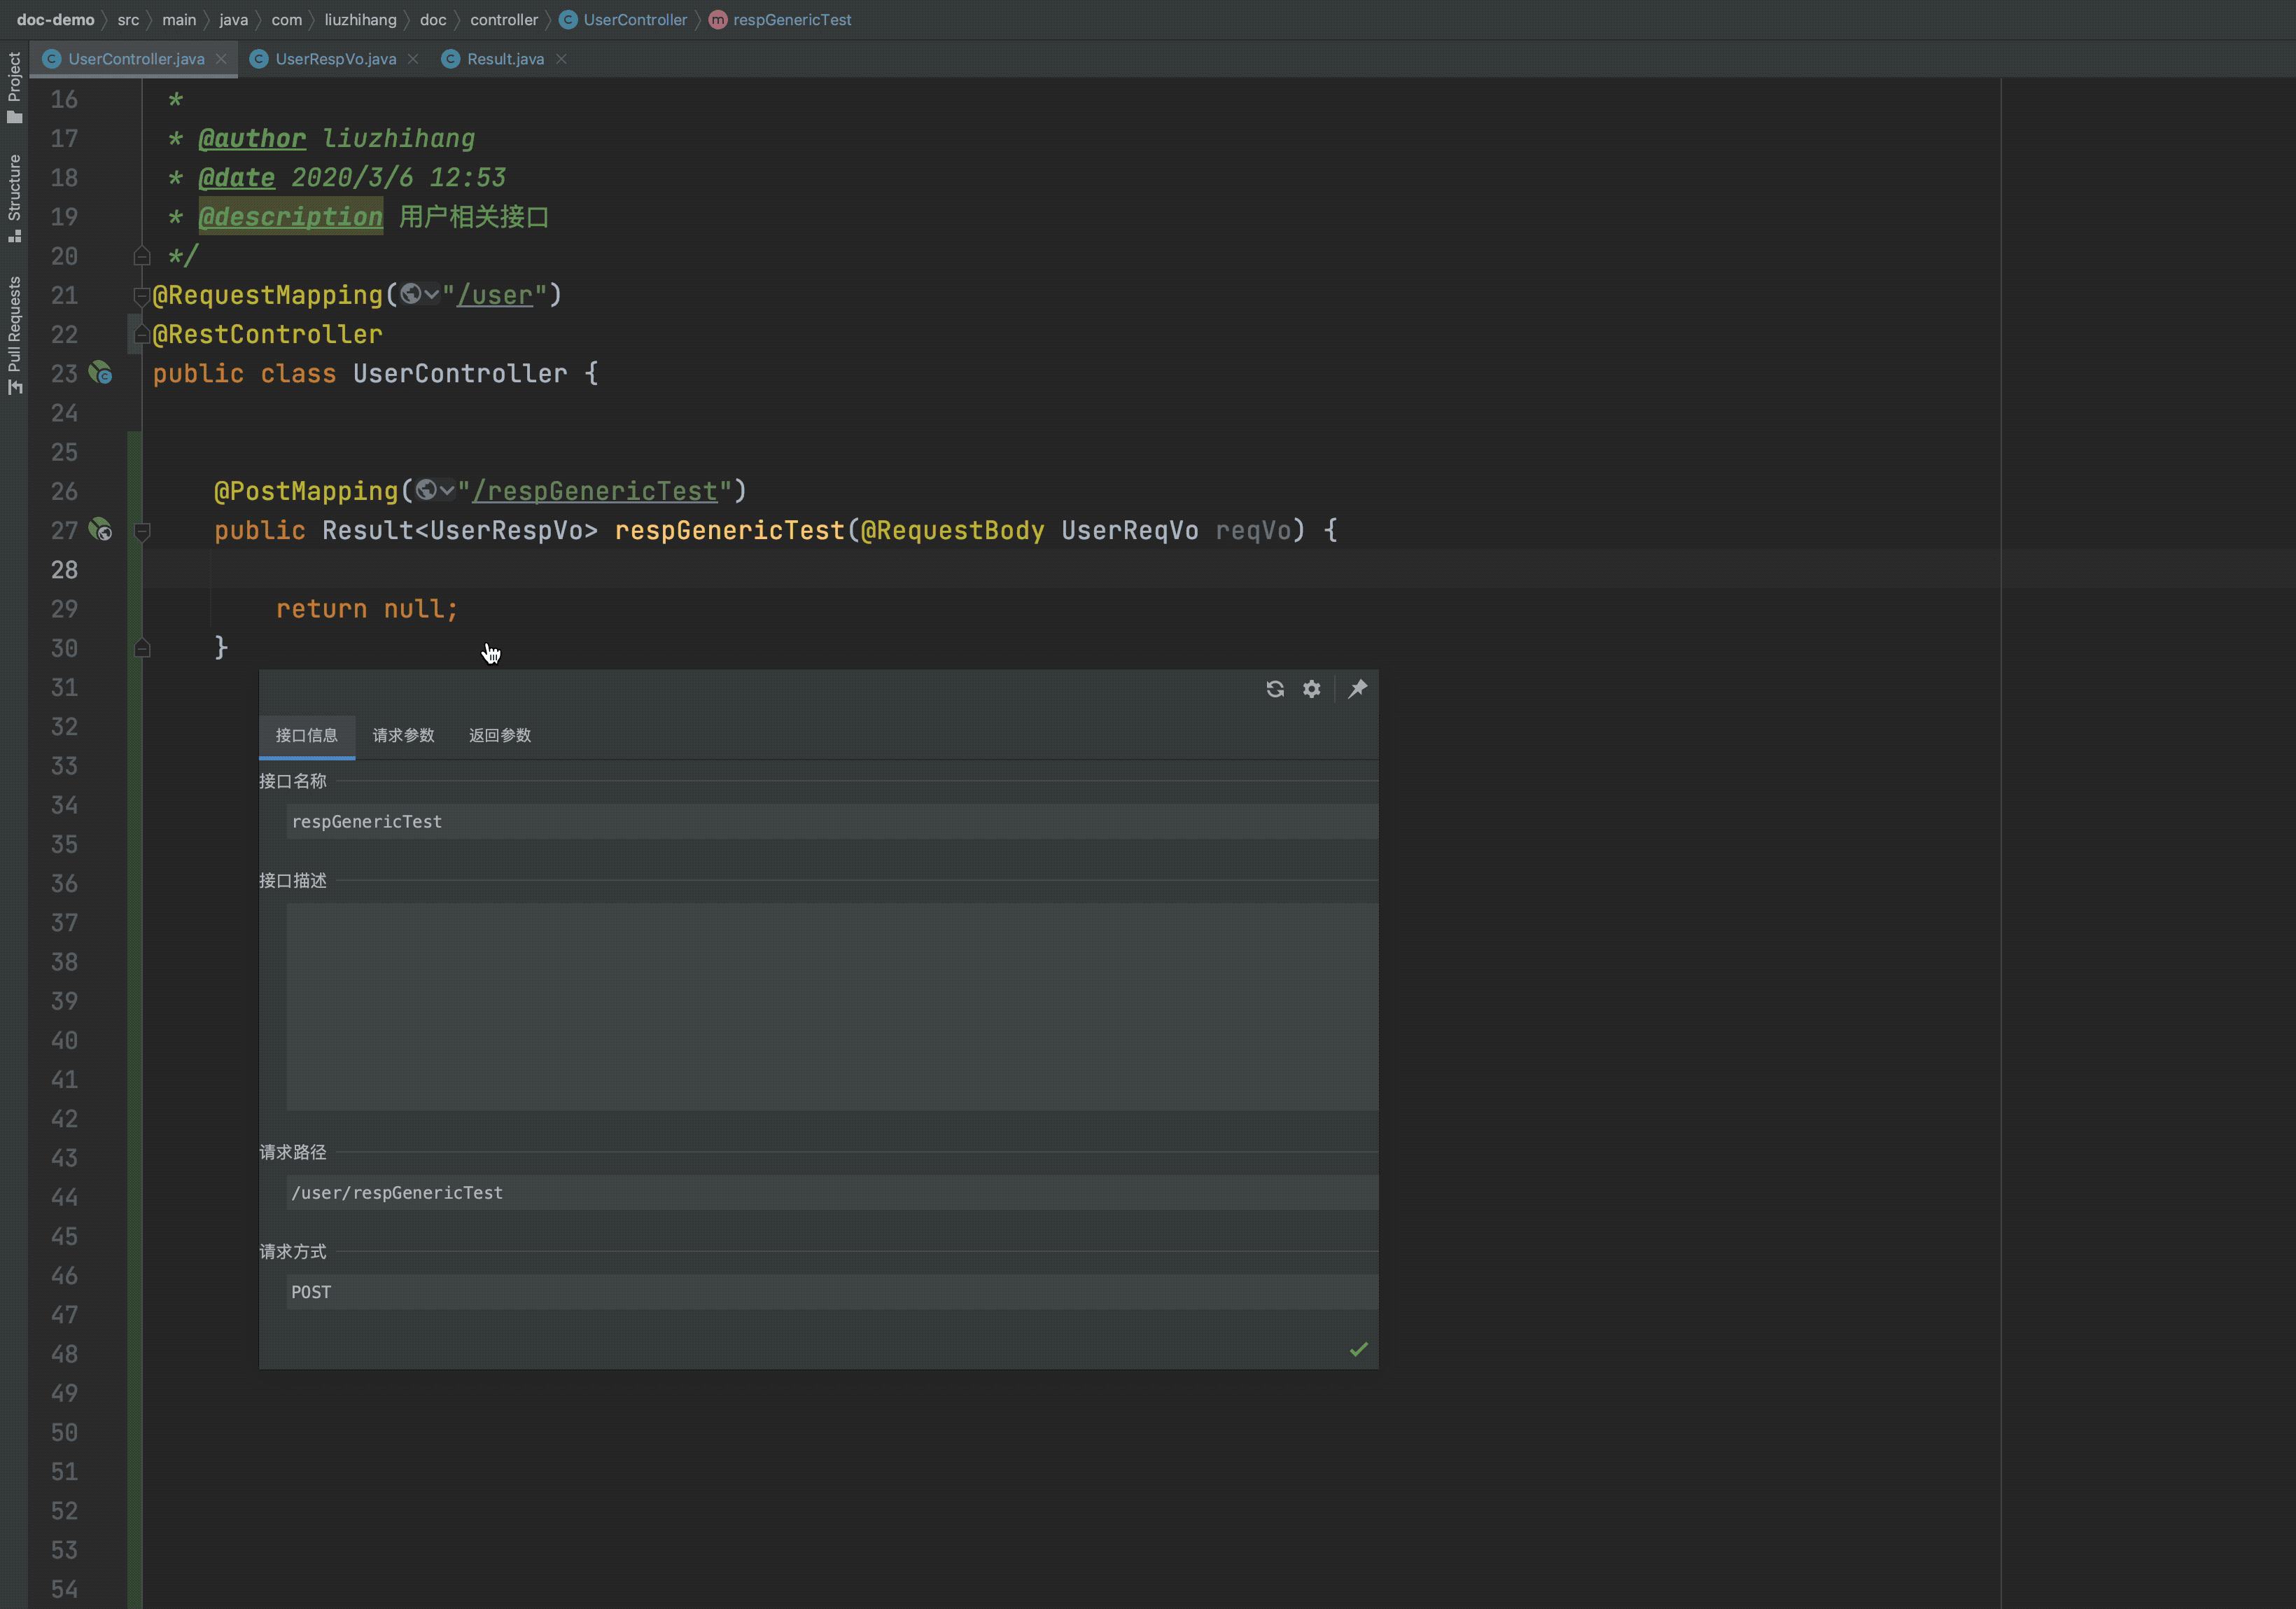Click the 接口名称 input field
Viewport: 2296px width, 1609px height.
[830, 821]
